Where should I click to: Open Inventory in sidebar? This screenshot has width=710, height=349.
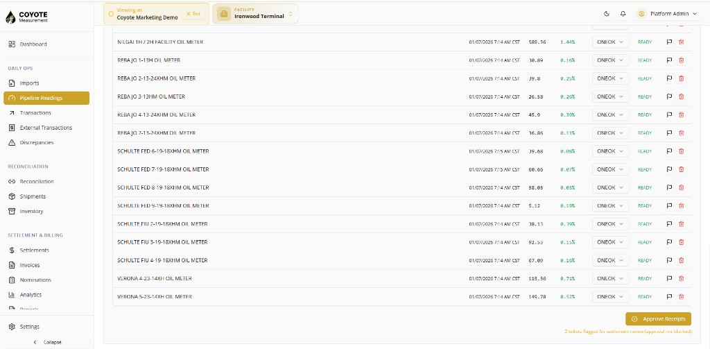pyautogui.click(x=46, y=211)
